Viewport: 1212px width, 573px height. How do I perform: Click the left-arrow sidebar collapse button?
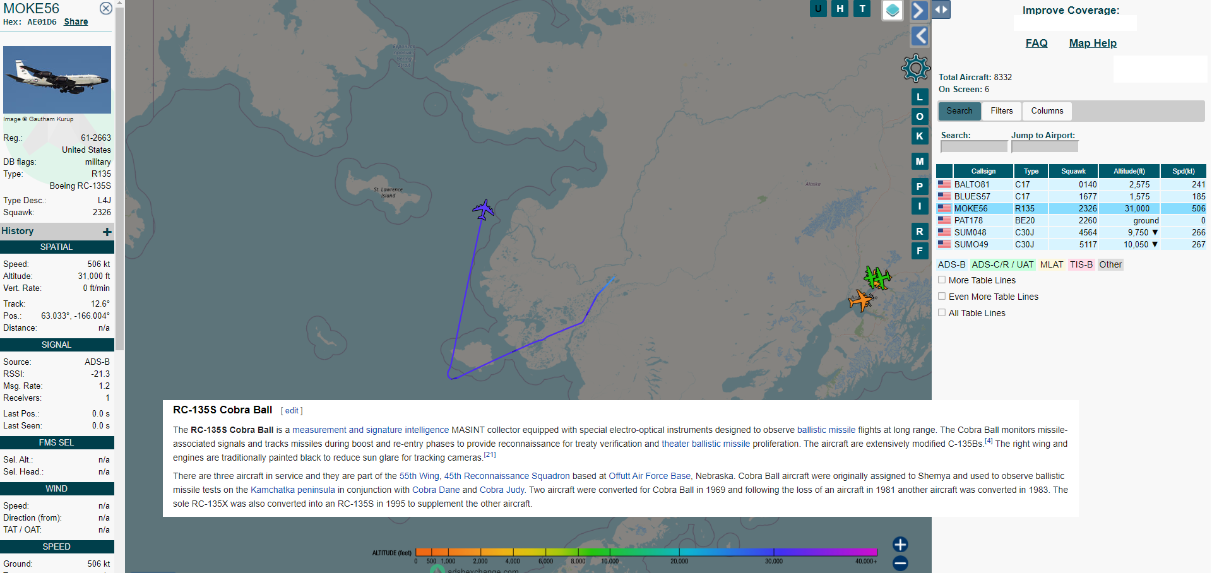[919, 36]
